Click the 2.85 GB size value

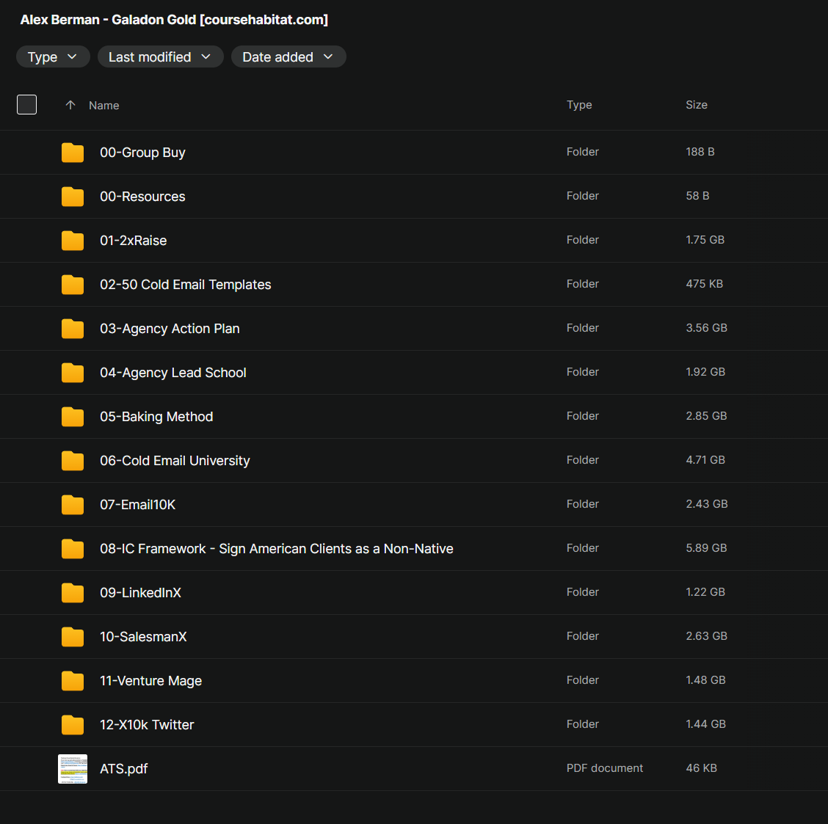(x=706, y=416)
